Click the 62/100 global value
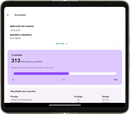 click(x=105, y=100)
